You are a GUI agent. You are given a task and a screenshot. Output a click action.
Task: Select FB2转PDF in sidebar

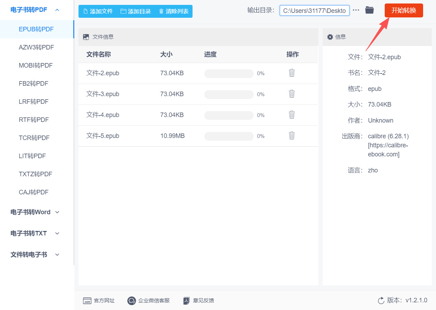pos(33,84)
